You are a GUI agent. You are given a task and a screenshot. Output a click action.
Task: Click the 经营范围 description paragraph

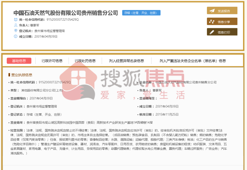pyautogui.click(x=118, y=142)
